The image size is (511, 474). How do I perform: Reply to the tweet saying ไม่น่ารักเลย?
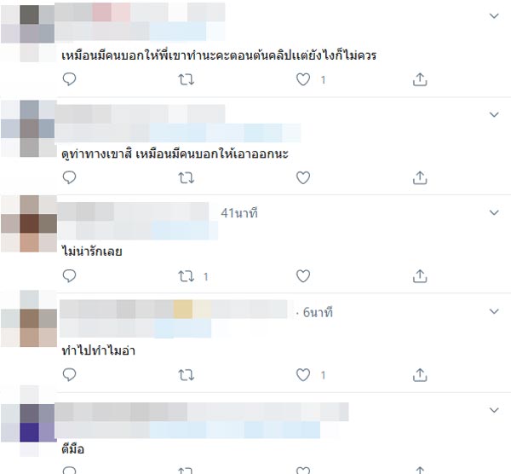pyautogui.click(x=69, y=276)
